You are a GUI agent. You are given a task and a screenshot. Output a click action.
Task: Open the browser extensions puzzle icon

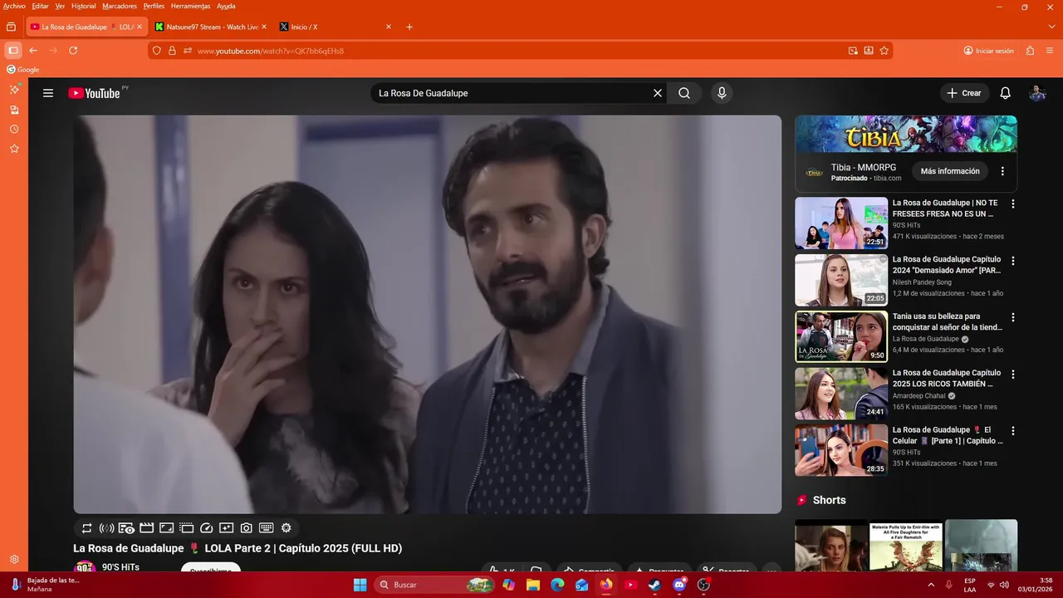[1030, 51]
